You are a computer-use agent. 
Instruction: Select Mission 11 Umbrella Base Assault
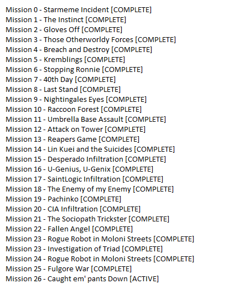(x=86, y=120)
